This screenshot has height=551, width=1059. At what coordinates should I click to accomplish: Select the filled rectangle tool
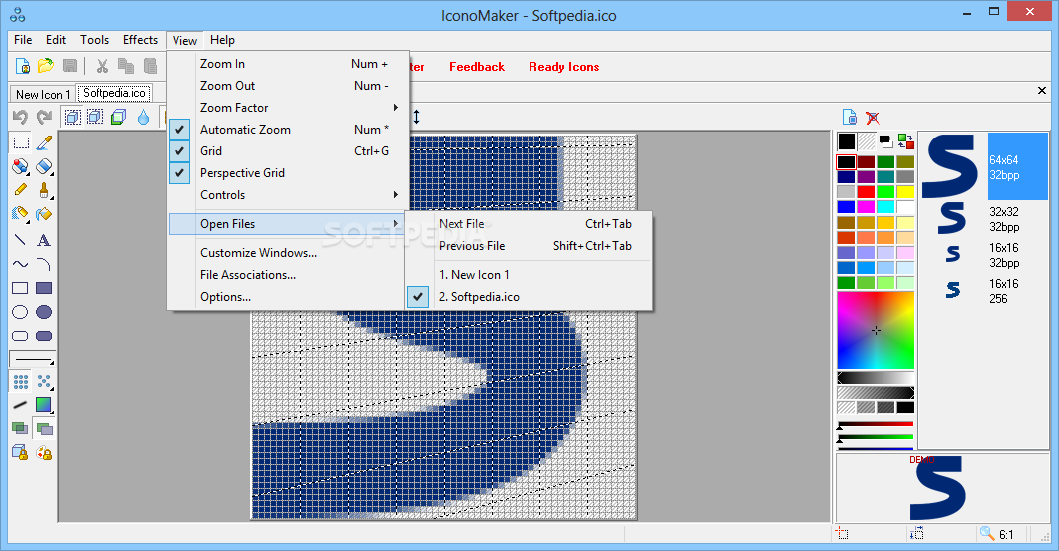tap(44, 288)
